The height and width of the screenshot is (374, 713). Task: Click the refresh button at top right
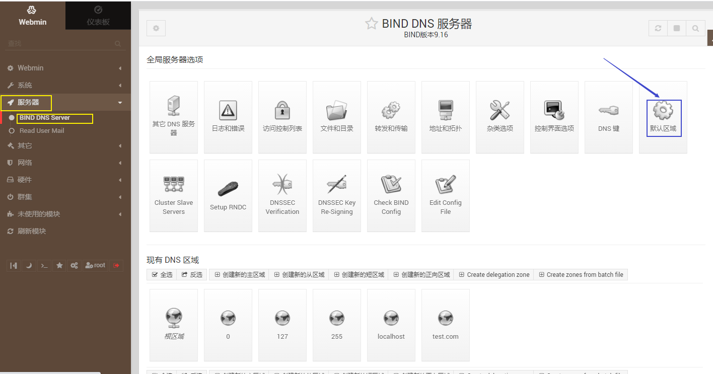pyautogui.click(x=658, y=28)
